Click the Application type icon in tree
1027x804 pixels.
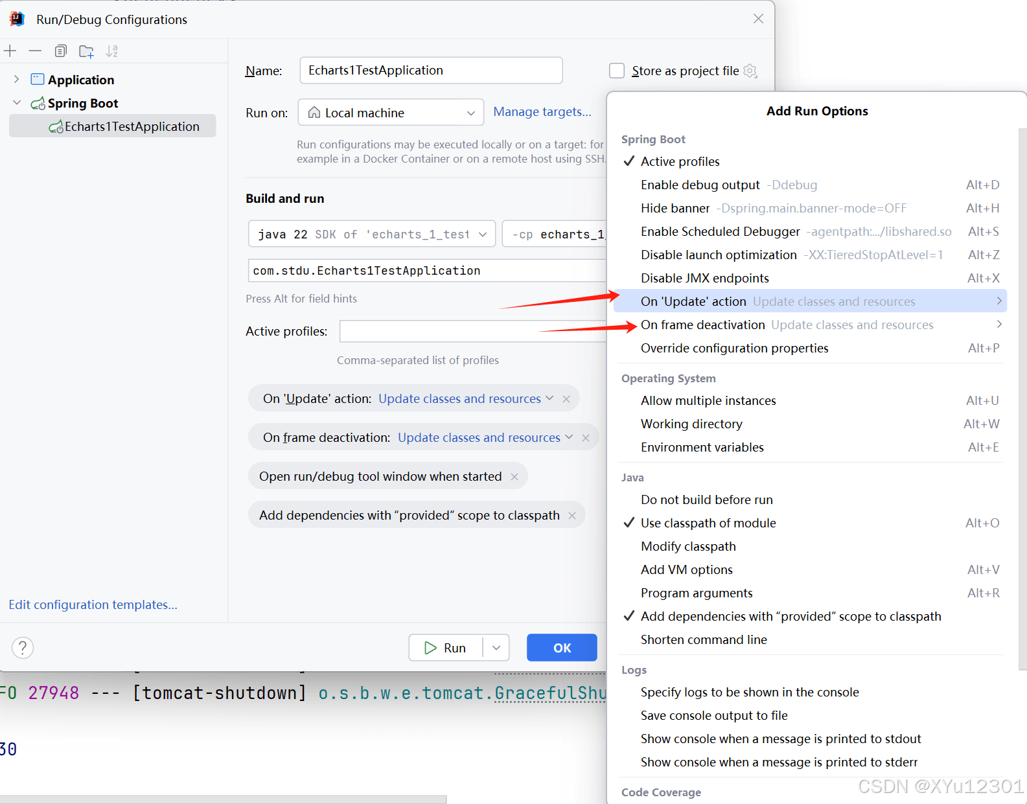coord(38,80)
